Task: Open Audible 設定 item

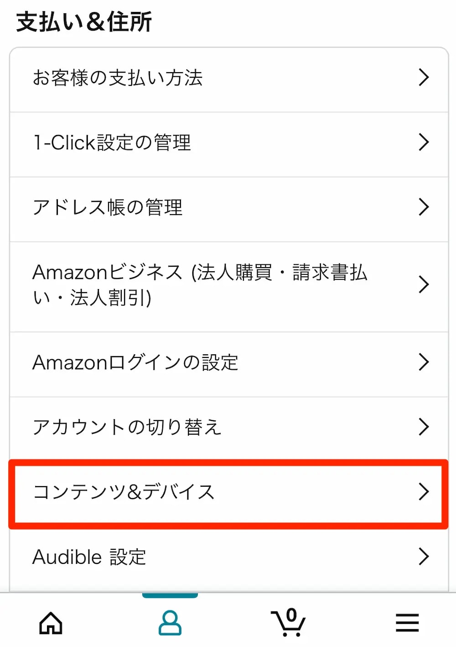Action: point(89,558)
